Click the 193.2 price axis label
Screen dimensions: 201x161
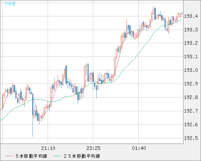191,43
